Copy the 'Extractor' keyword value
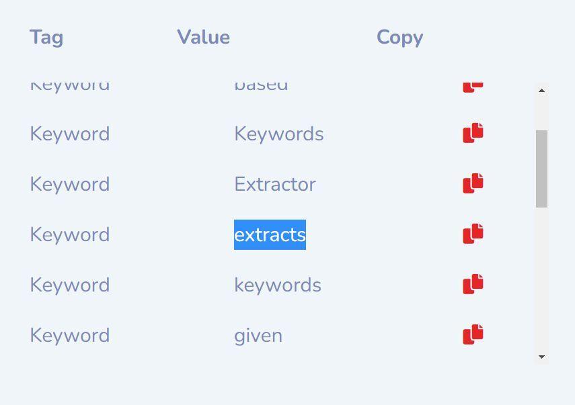 coord(473,183)
